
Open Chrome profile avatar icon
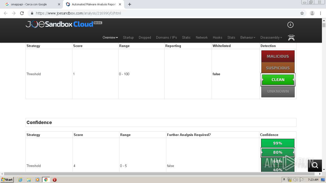tap(312, 13)
